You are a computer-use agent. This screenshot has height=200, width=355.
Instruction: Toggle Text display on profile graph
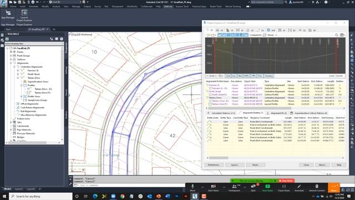[240, 76]
